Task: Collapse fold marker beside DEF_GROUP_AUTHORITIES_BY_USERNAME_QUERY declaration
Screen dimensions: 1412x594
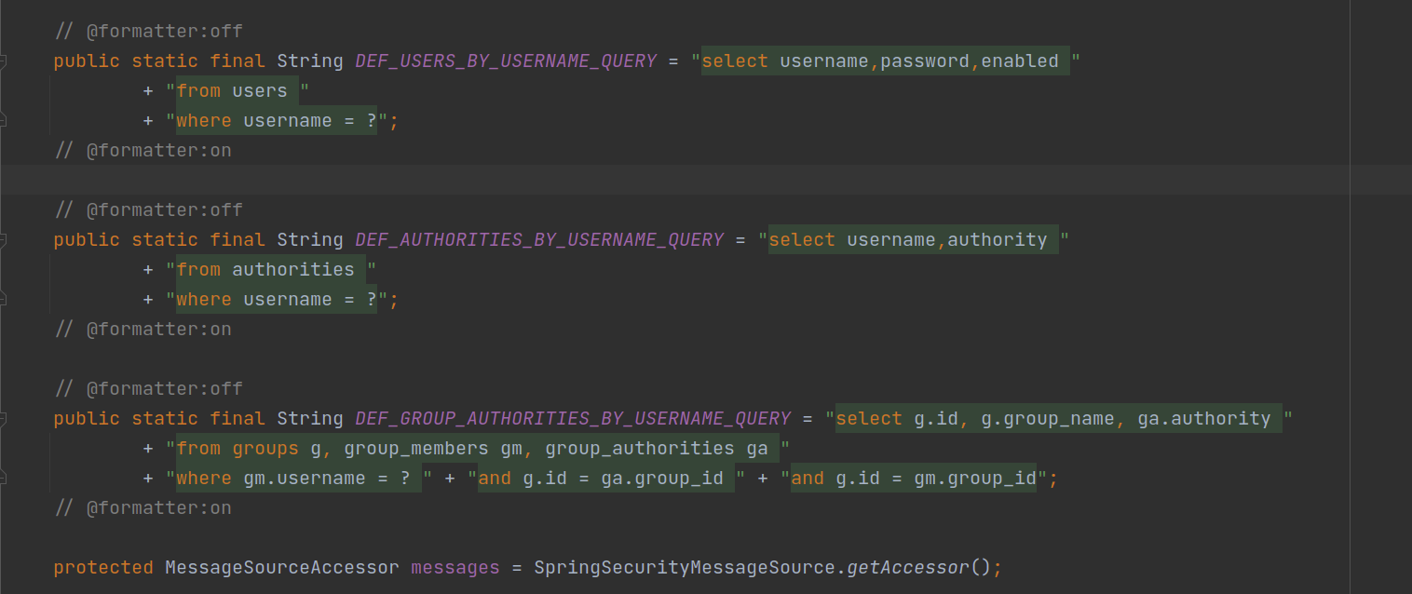Action: point(4,419)
